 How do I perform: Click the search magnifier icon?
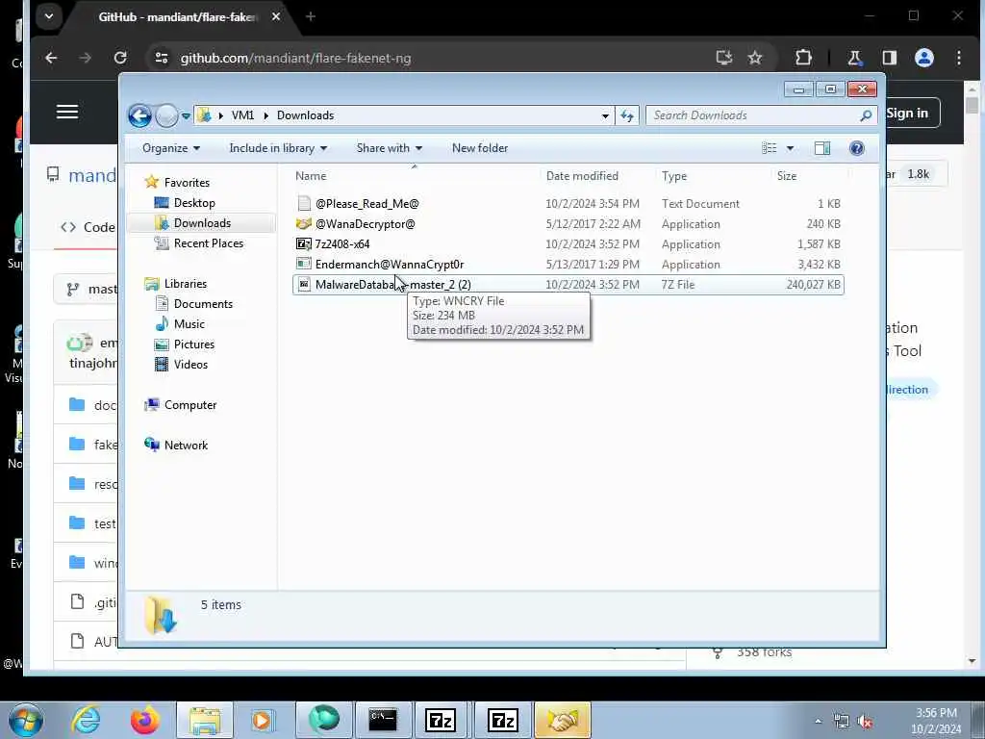point(866,115)
